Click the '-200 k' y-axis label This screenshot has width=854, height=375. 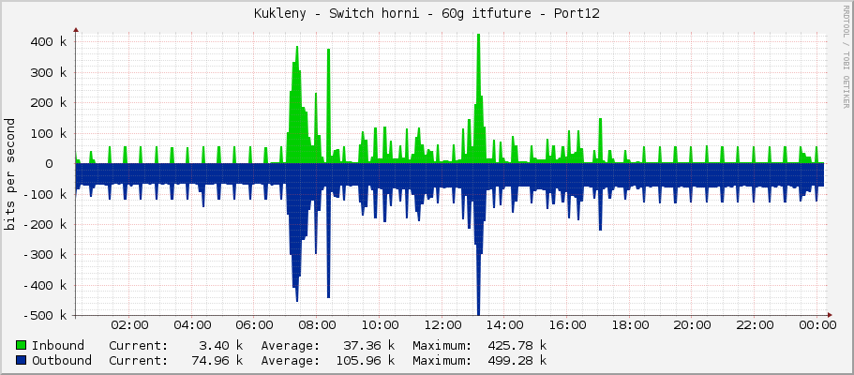[45, 224]
